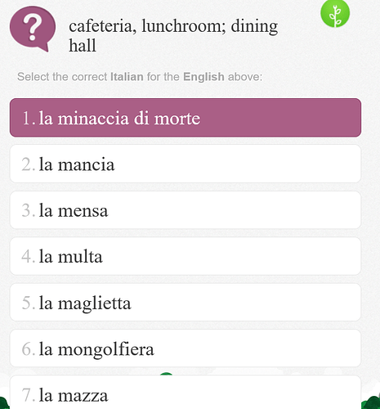Click the bold word 'Italian' in instructions
Image resolution: width=380 pixels, height=409 pixels.
tap(127, 77)
